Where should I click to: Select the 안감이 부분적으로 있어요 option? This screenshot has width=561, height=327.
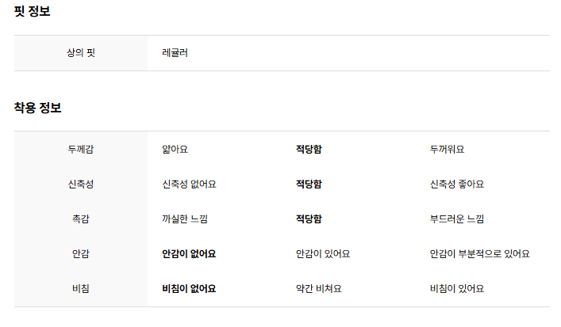coord(480,254)
